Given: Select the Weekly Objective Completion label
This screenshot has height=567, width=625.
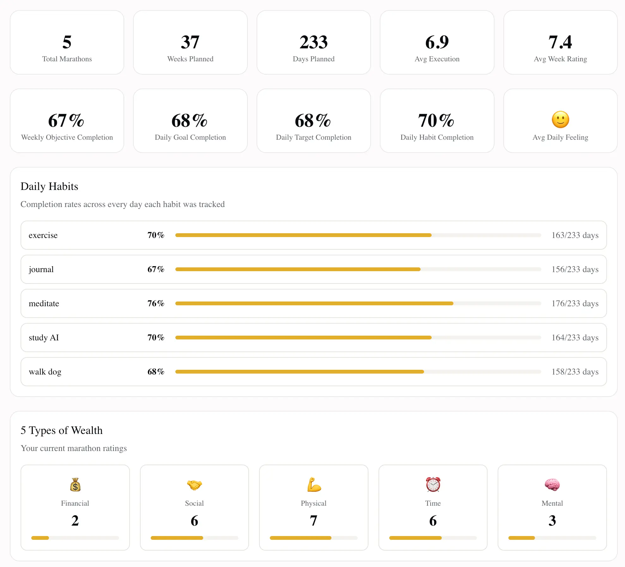Looking at the screenshot, I should click(67, 137).
